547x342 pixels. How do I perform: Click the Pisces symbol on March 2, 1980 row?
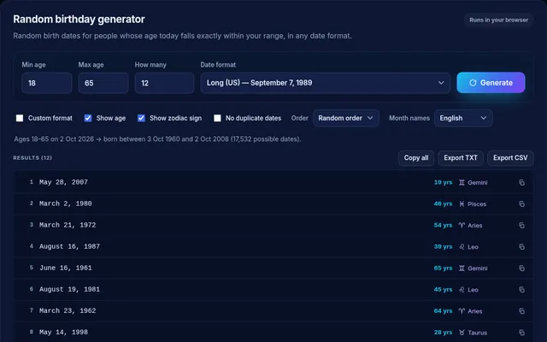tap(462, 203)
